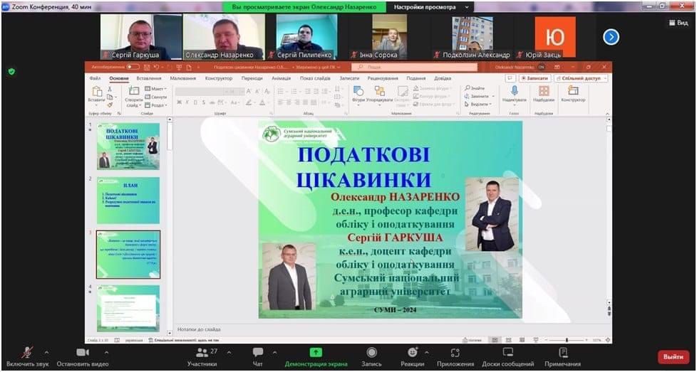The image size is (697, 372).
Task: Open Реакции reactions icon
Action: 413,353
